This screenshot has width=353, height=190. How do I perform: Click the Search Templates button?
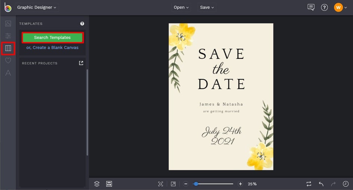tap(52, 37)
